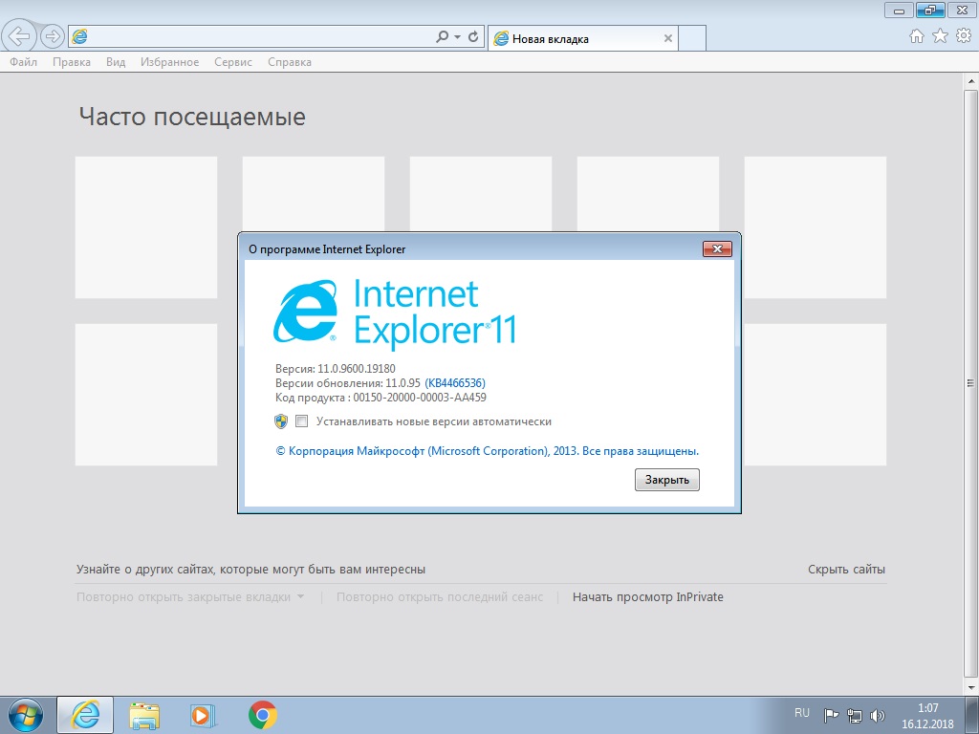Open the 'Вид' menu
Viewport: 979px width, 734px height.
click(x=116, y=62)
